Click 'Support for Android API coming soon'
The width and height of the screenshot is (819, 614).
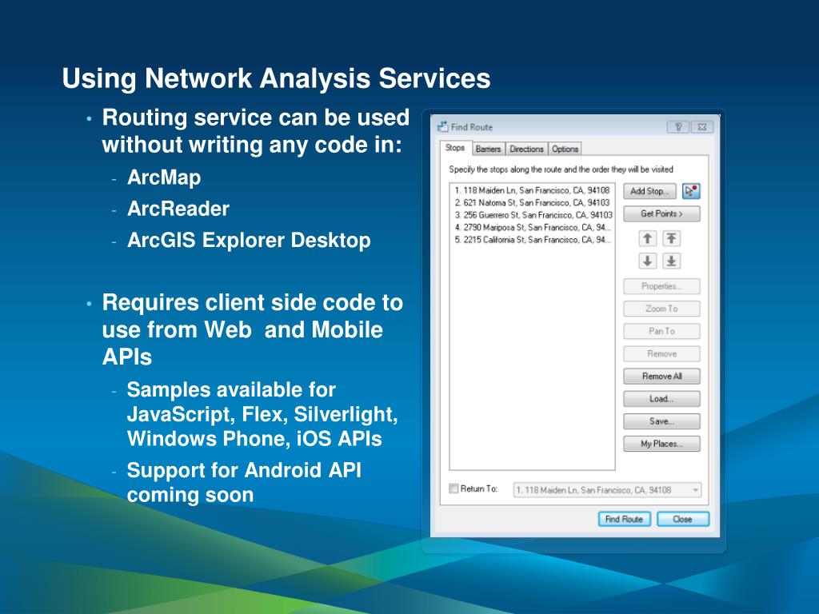[244, 482]
